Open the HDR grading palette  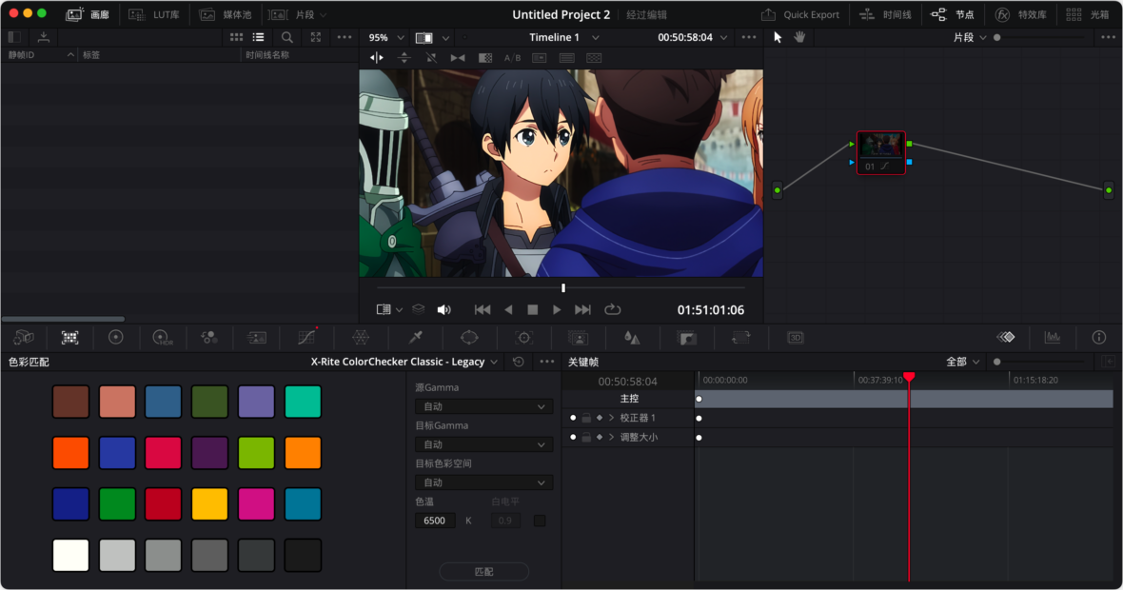[162, 338]
